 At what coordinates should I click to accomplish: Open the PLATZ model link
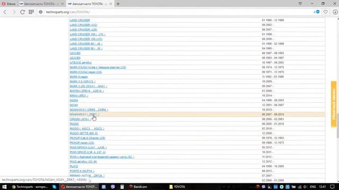[74, 167]
